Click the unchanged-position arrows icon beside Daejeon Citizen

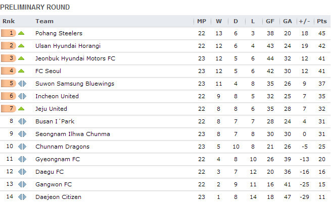point(21,197)
